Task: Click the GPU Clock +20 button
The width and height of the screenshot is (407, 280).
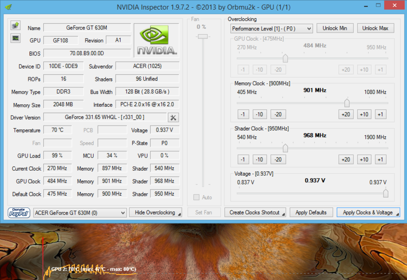Action: [x=346, y=70]
